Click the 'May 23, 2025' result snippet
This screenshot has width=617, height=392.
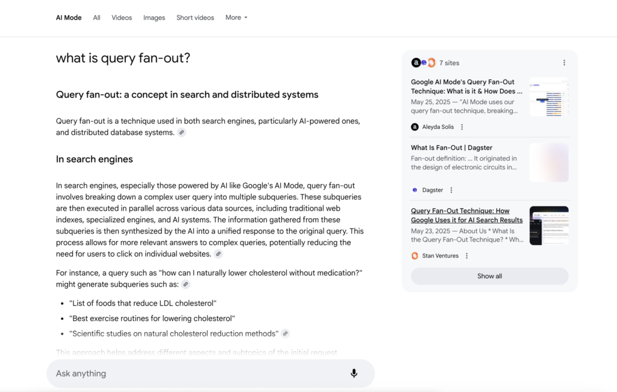click(468, 235)
